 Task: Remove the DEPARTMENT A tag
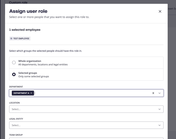point(31,93)
